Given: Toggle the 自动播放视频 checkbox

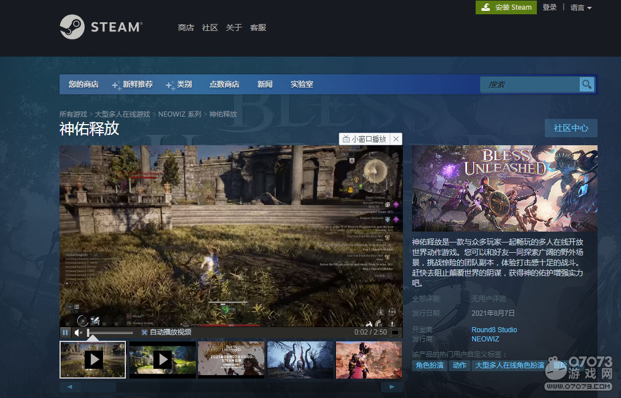Looking at the screenshot, I should [144, 332].
